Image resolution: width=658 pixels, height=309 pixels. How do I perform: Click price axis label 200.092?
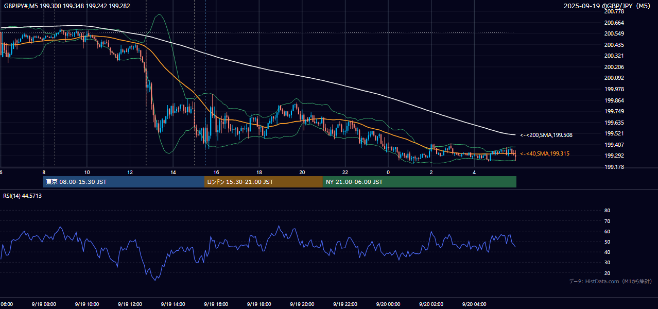click(x=614, y=78)
